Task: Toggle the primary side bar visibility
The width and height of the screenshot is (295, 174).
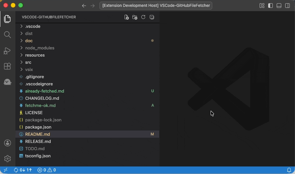Action: point(270,6)
